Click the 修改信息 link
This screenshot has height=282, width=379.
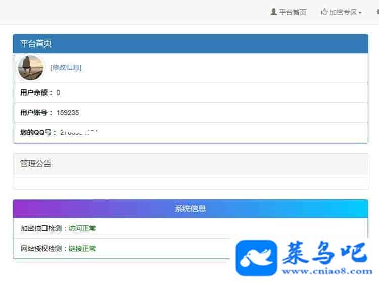coord(66,68)
